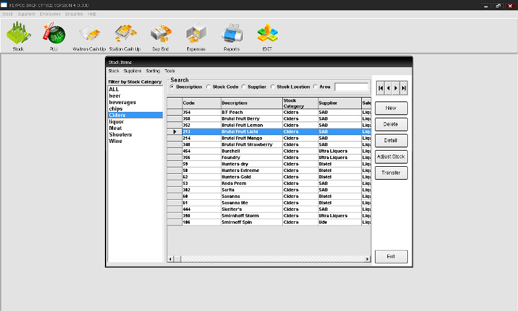Go to next record arrow

[396, 88]
